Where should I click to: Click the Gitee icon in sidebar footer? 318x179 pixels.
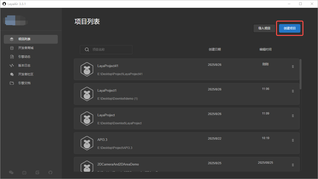tap(37, 172)
